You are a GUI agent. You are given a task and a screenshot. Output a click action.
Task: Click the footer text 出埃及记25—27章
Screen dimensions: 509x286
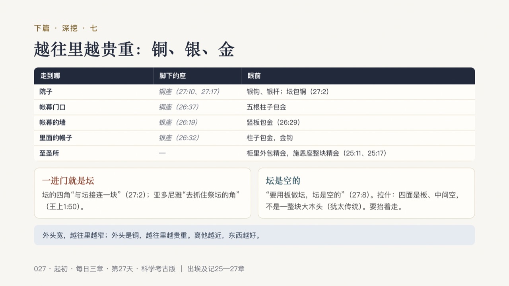[216, 269]
